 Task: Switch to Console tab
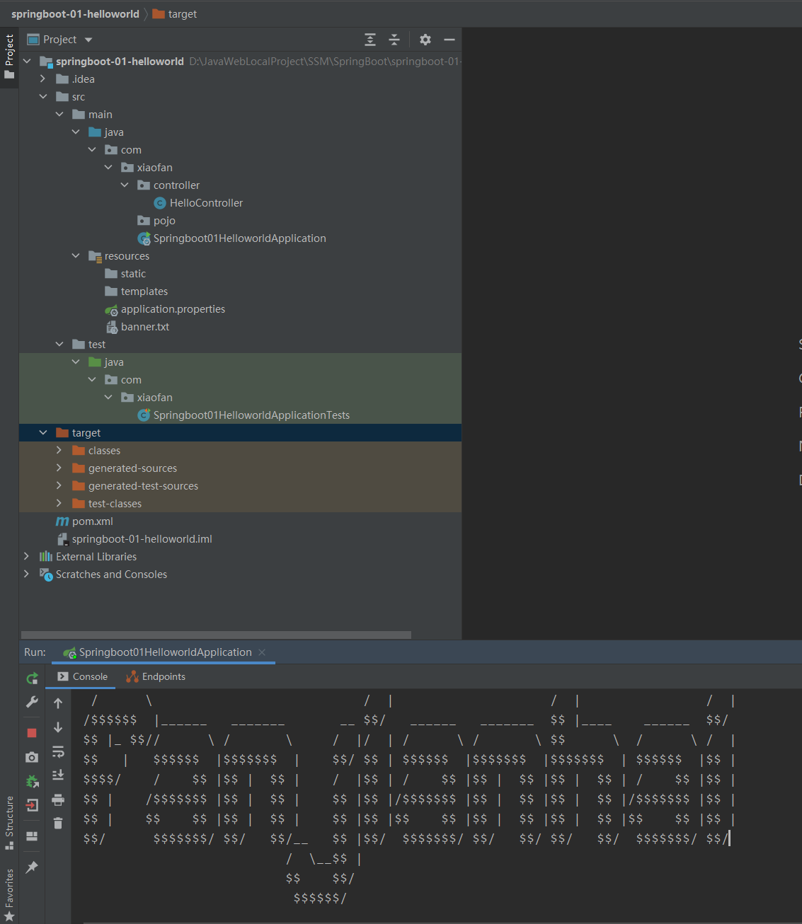(83, 676)
